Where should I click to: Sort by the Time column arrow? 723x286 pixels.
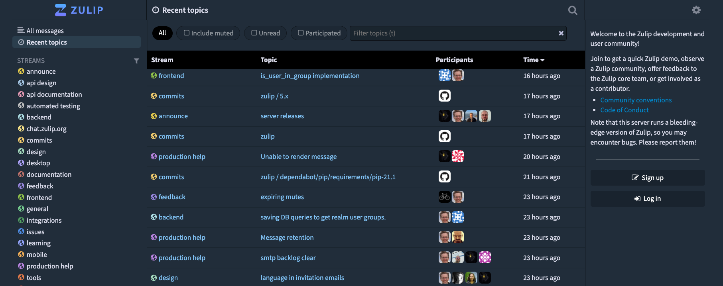coord(542,60)
